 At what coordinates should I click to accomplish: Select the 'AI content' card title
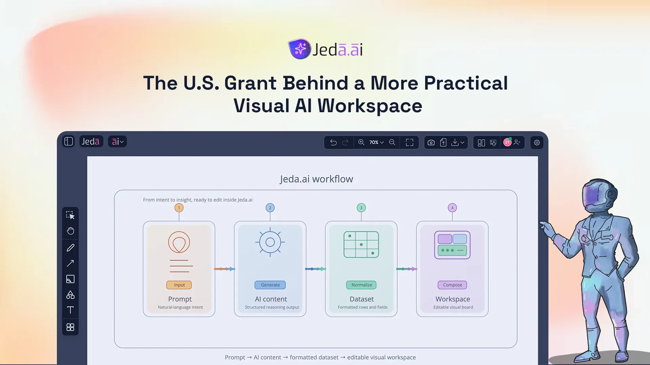point(271,299)
